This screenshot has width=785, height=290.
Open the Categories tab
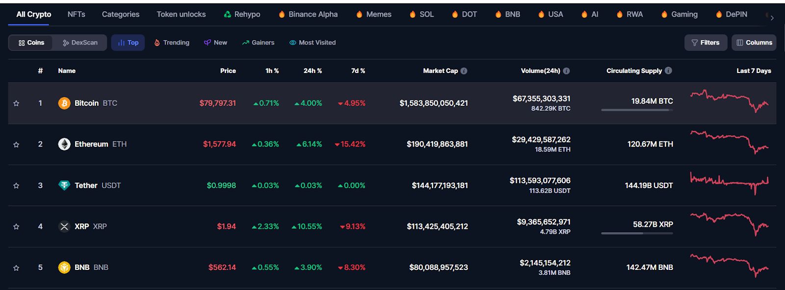pos(121,14)
